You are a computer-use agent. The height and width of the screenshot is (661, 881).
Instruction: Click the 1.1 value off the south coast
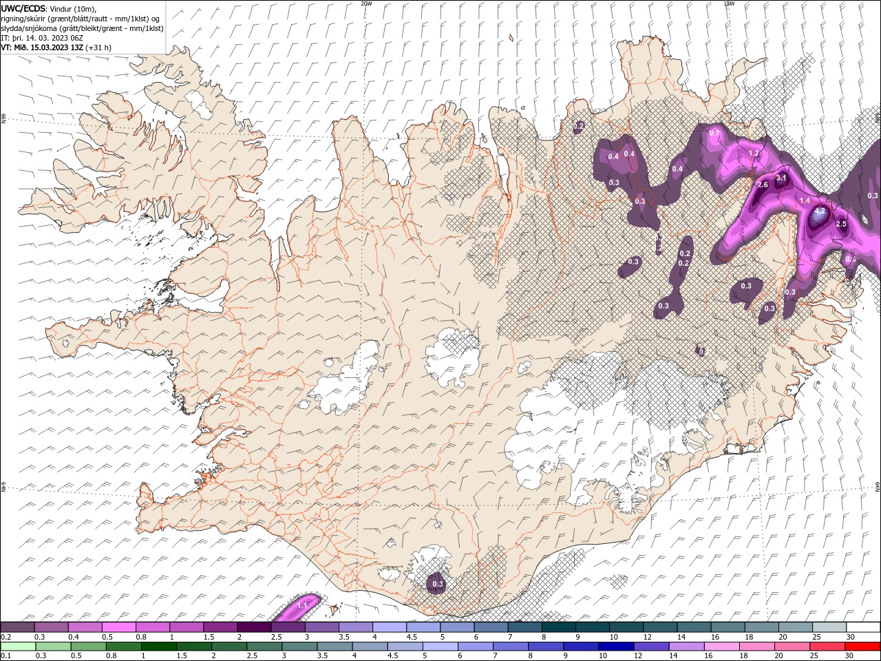point(301,606)
